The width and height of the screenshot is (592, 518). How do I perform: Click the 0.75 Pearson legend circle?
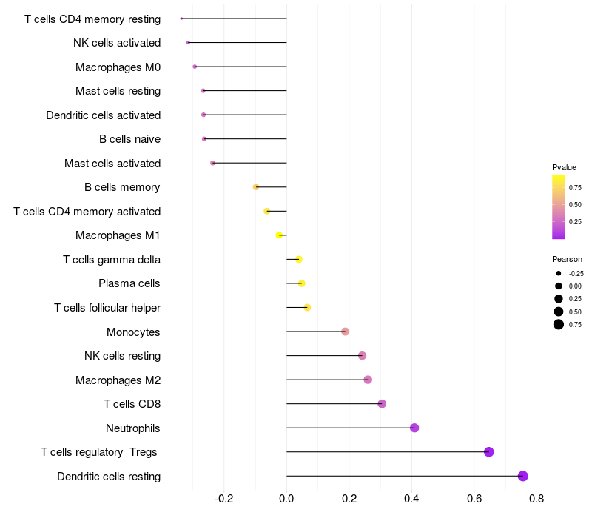559,324
